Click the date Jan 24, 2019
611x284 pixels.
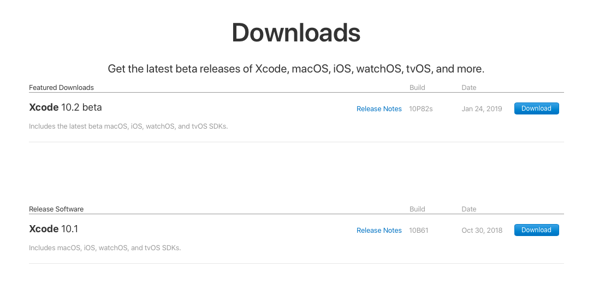point(482,109)
